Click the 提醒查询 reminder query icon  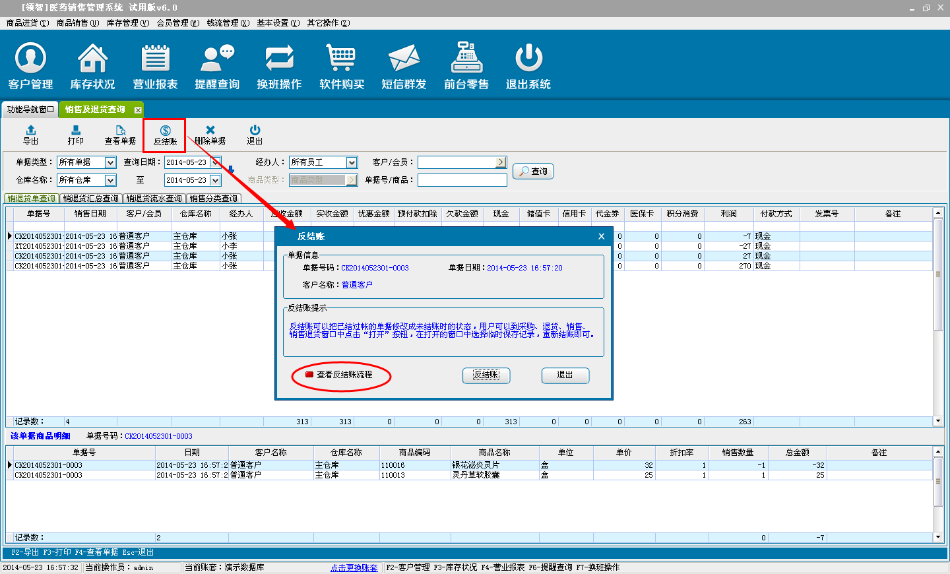coord(217,66)
